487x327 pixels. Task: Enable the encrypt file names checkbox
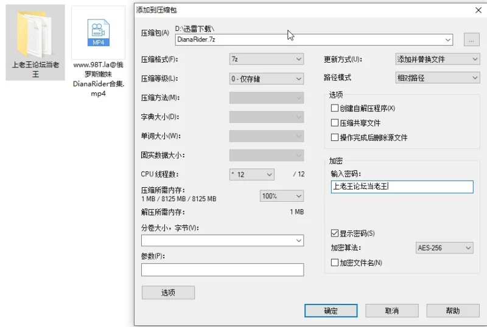tap(334, 263)
